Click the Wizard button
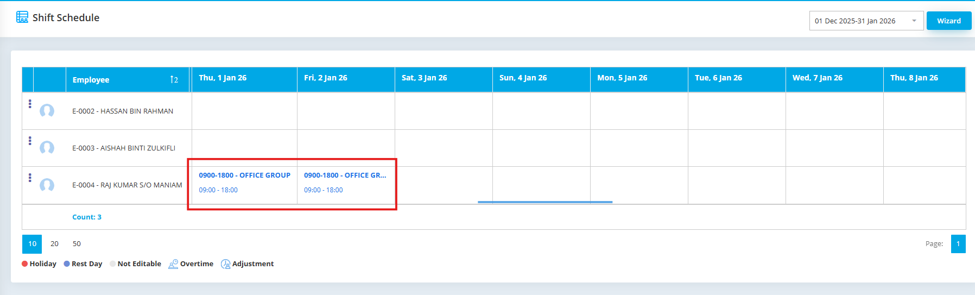Viewport: 975px width, 295px height. pyautogui.click(x=949, y=21)
